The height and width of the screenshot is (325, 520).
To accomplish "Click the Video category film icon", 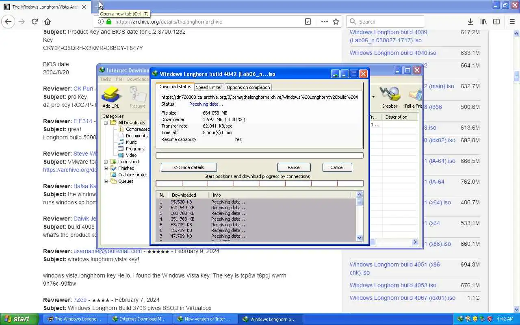I will [121, 155].
